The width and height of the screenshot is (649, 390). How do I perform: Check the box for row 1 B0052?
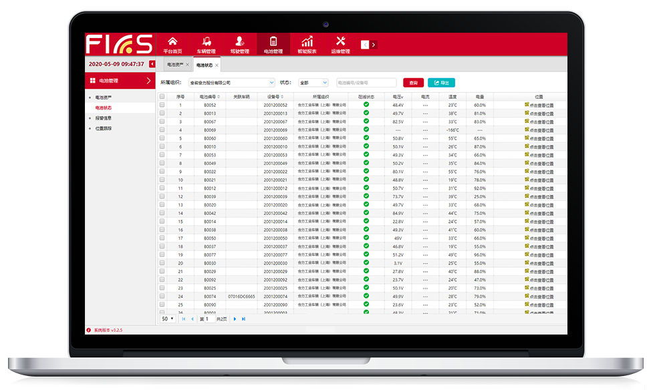tap(162, 105)
